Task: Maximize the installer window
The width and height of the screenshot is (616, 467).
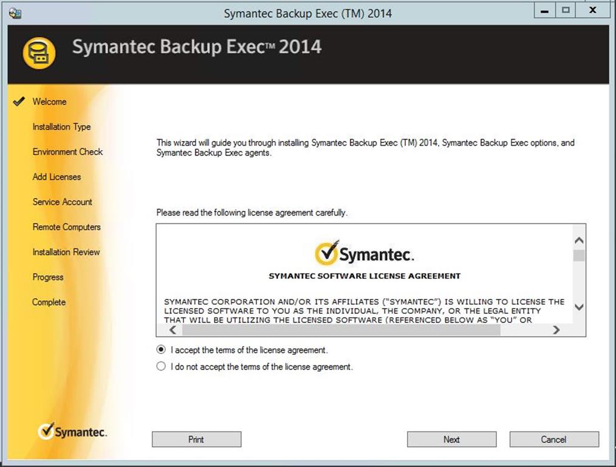Action: click(x=566, y=10)
